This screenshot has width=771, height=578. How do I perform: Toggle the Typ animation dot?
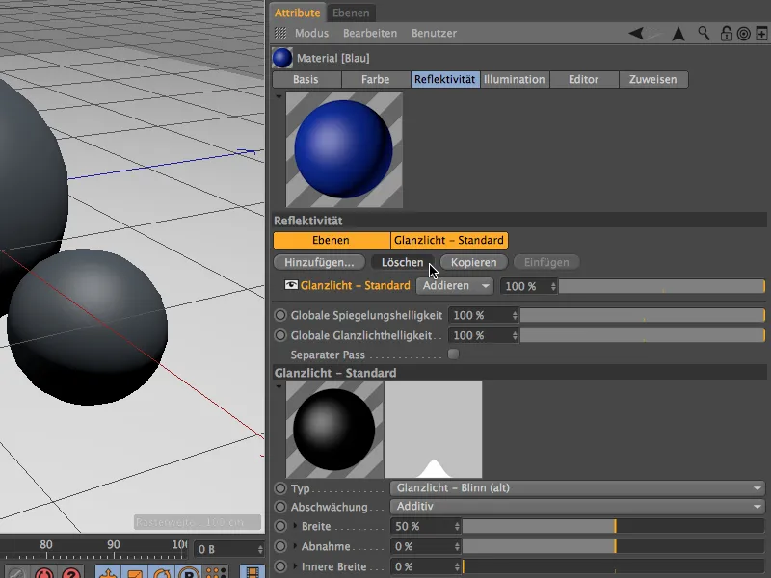point(280,488)
